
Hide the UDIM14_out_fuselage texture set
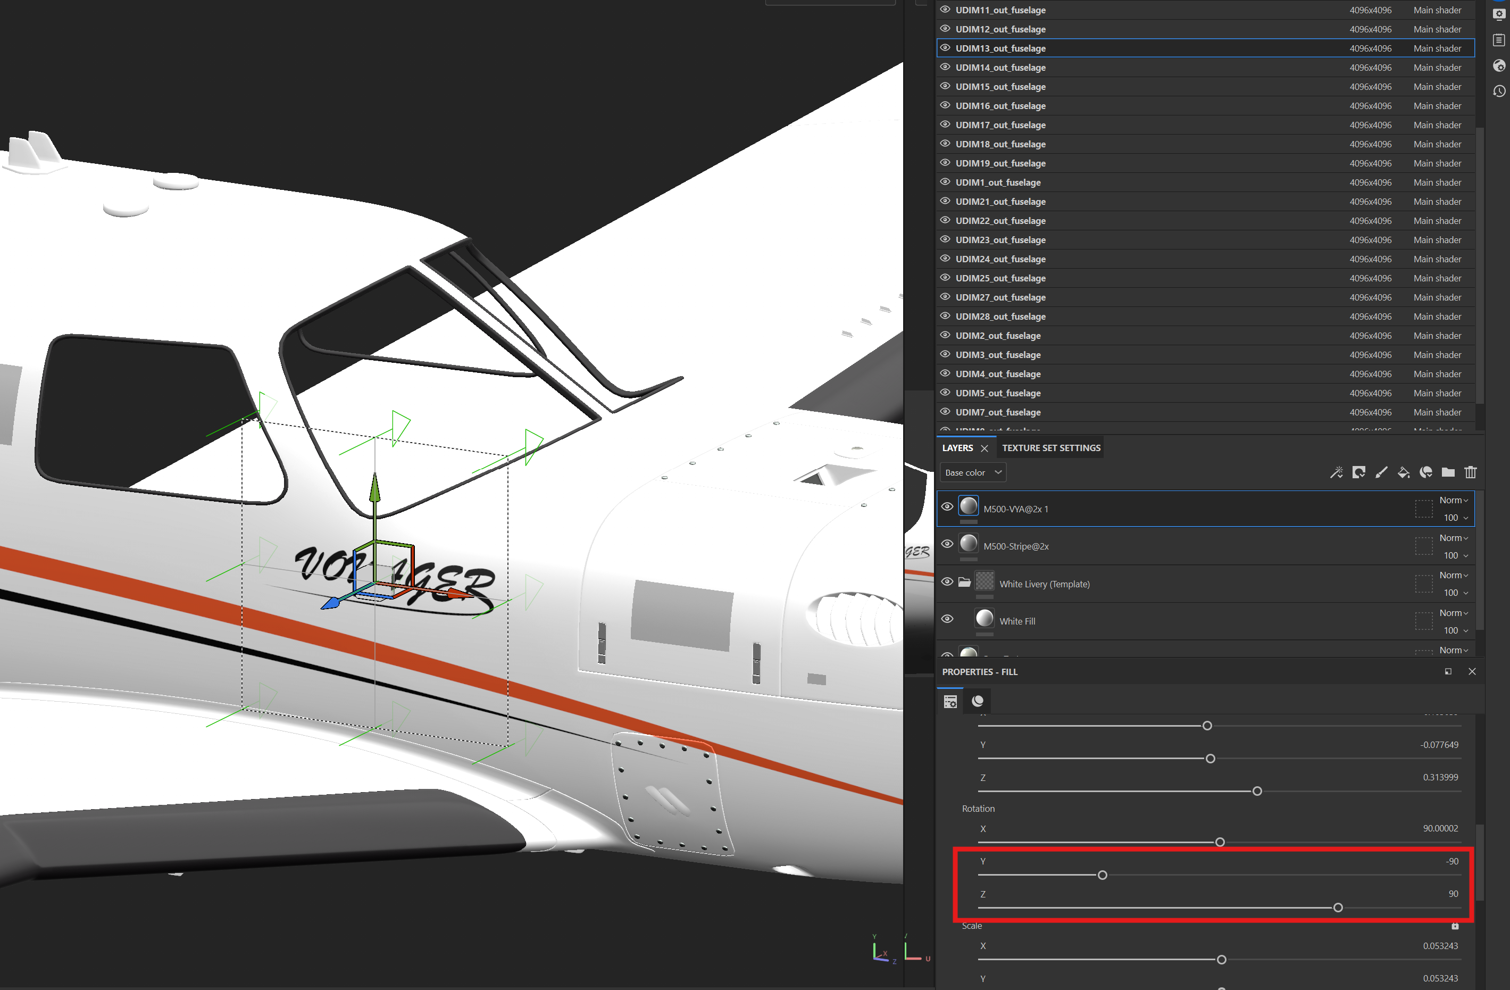pos(945,67)
